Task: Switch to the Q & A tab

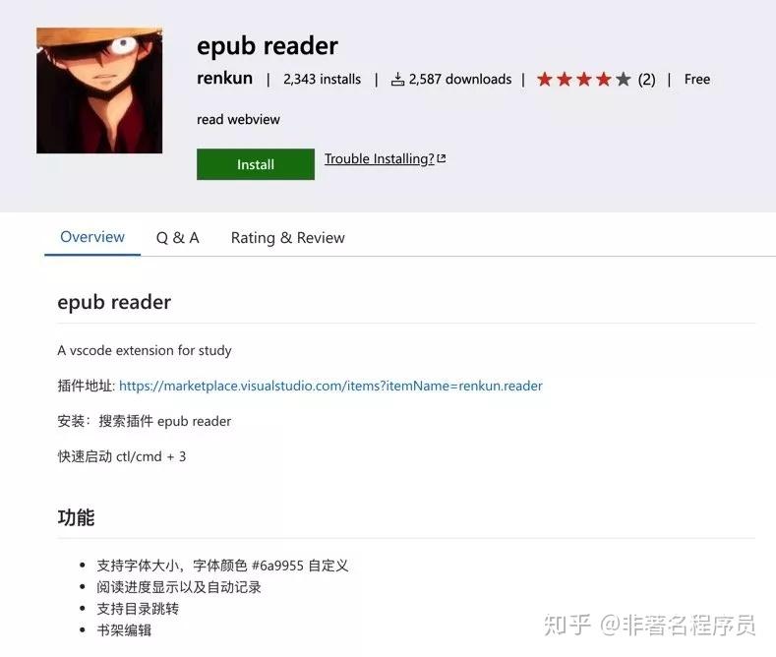Action: click(178, 238)
